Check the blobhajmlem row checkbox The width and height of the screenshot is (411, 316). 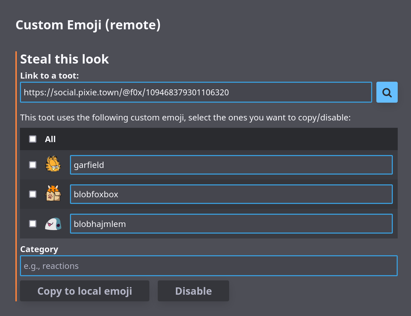pyautogui.click(x=33, y=223)
